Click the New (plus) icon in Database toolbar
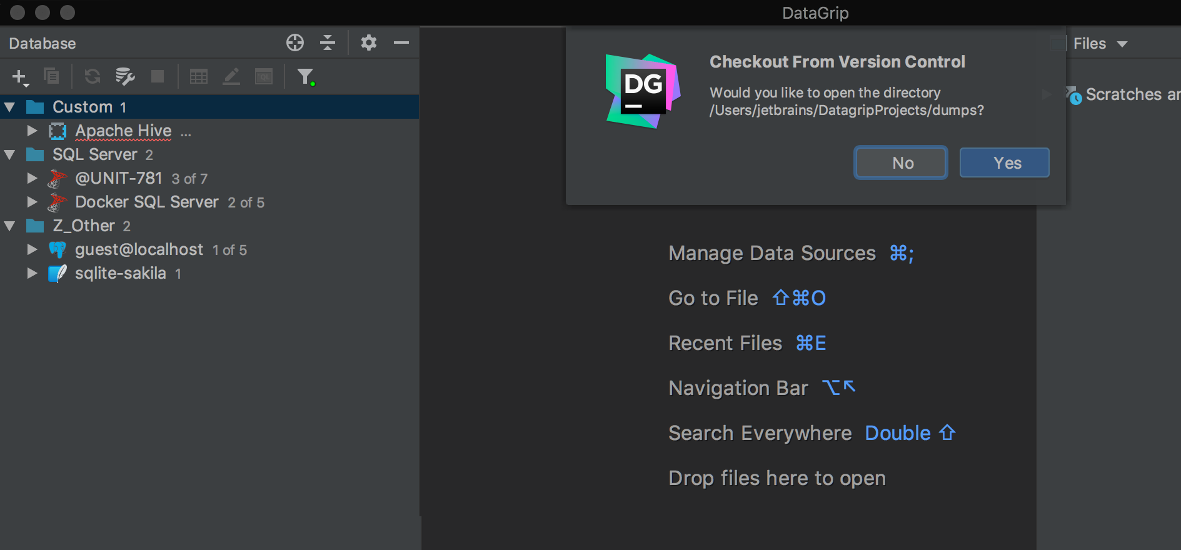The width and height of the screenshot is (1181, 550). click(x=20, y=77)
